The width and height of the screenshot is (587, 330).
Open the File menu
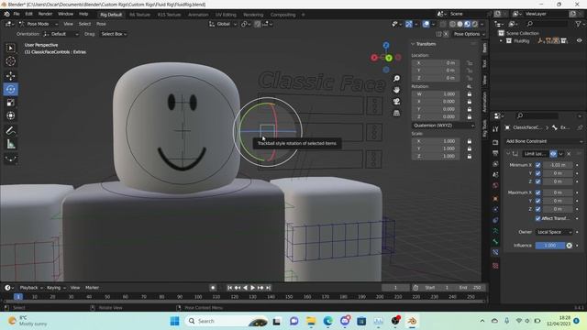(x=17, y=14)
